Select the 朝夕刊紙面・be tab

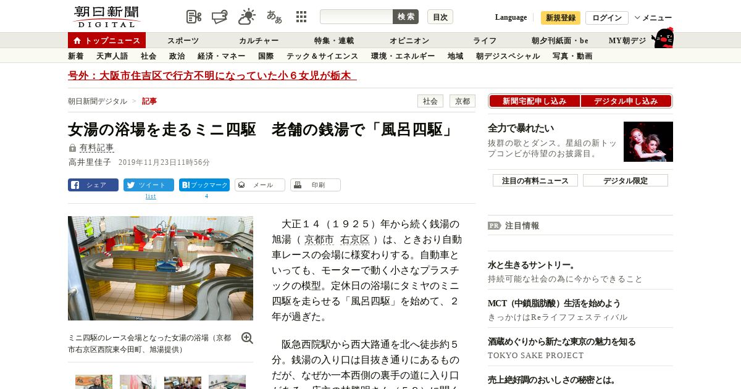(x=560, y=41)
